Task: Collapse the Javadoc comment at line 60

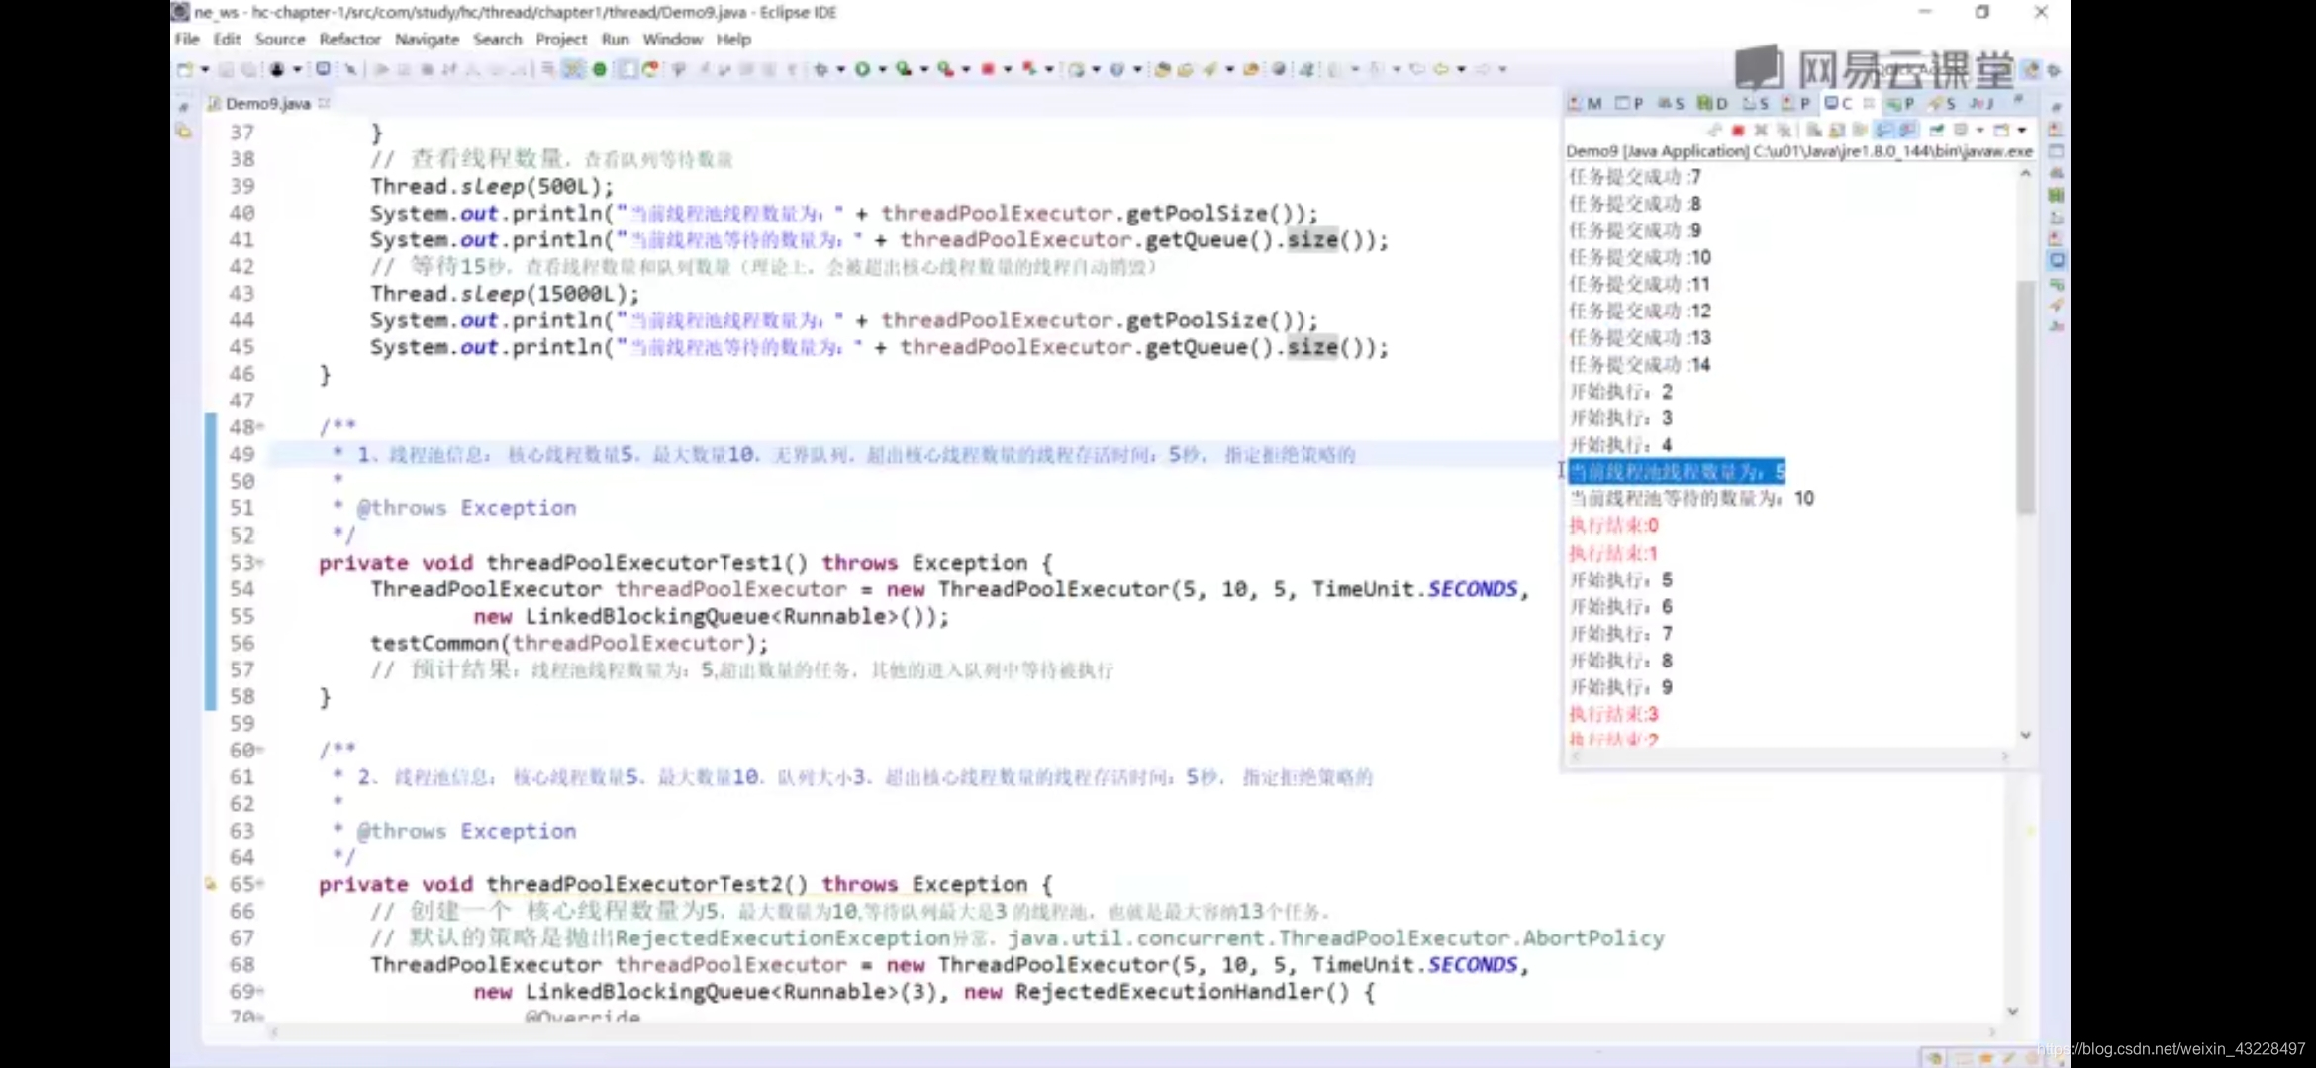Action: pyautogui.click(x=261, y=750)
